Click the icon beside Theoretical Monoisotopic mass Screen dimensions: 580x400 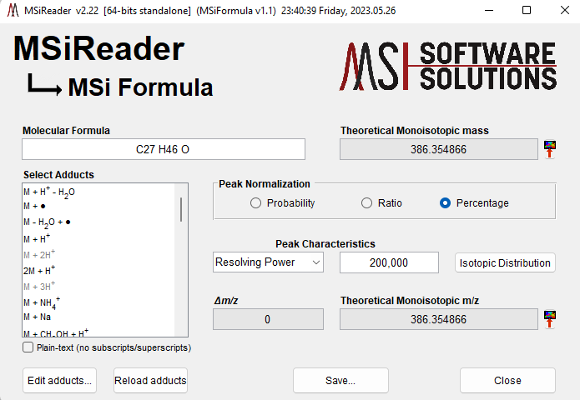coord(550,149)
